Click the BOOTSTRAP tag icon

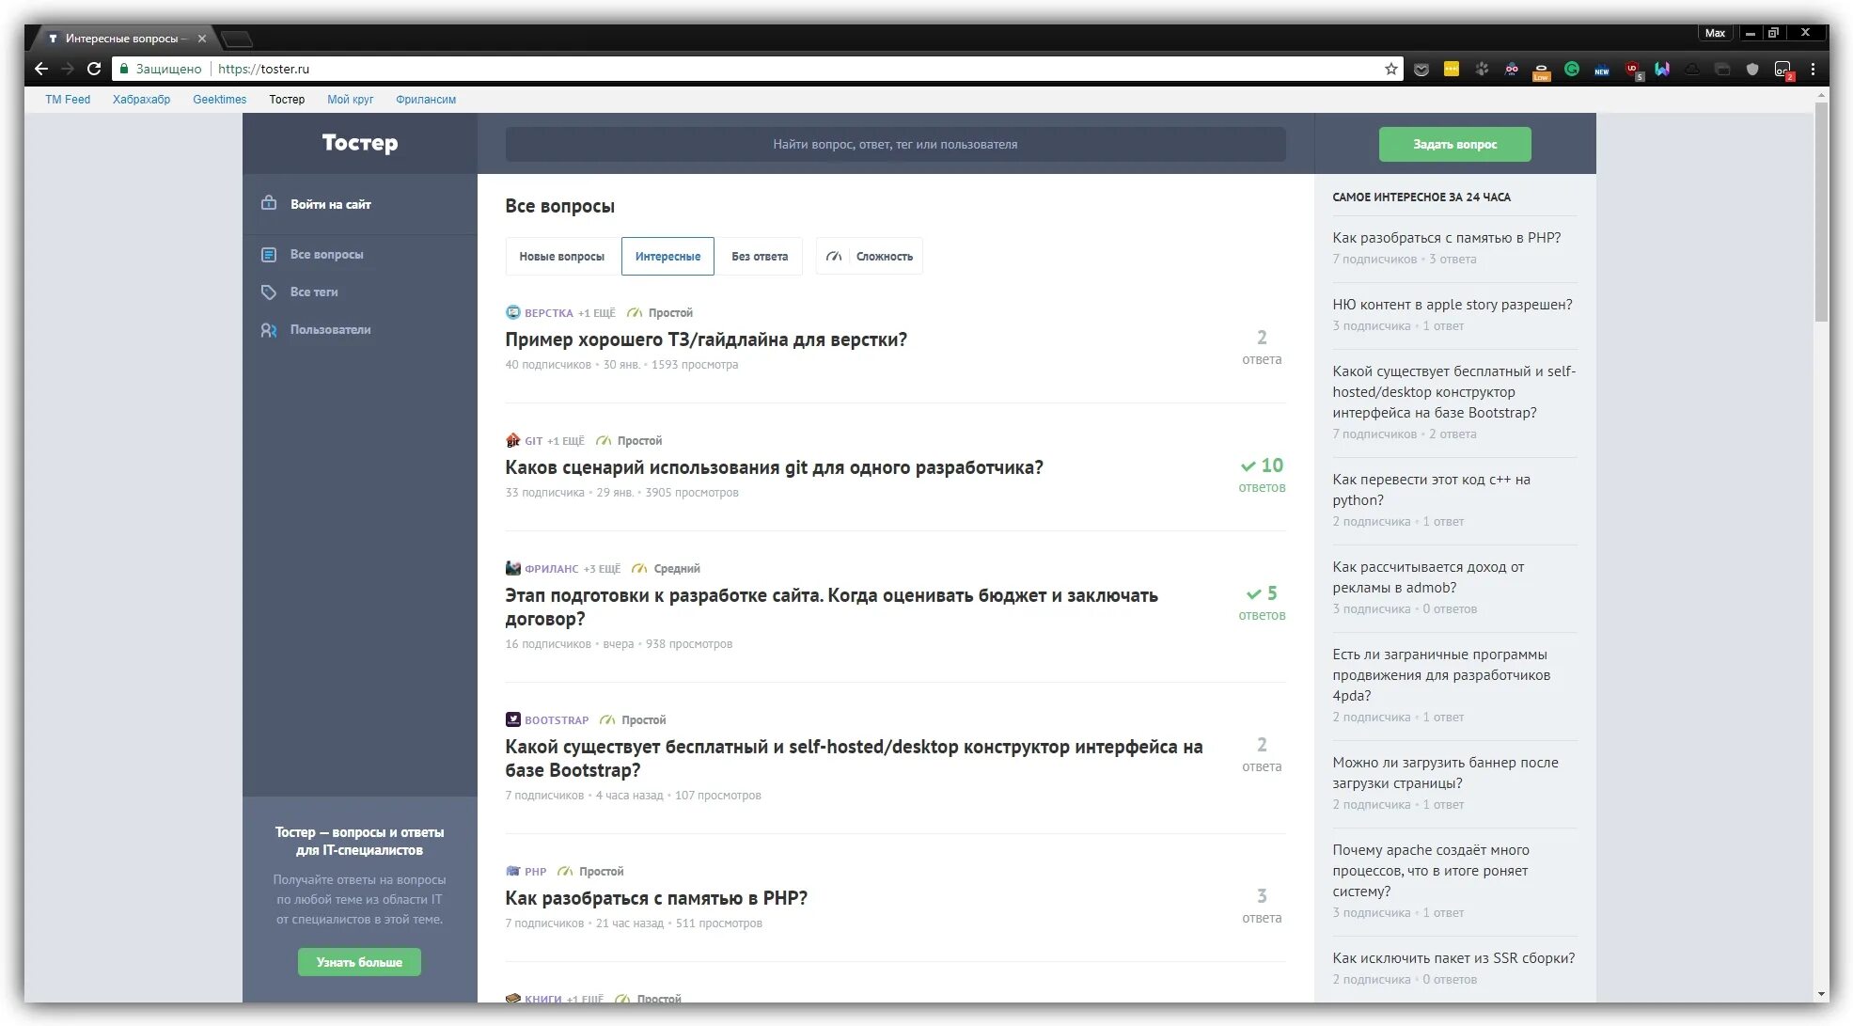[x=512, y=719]
